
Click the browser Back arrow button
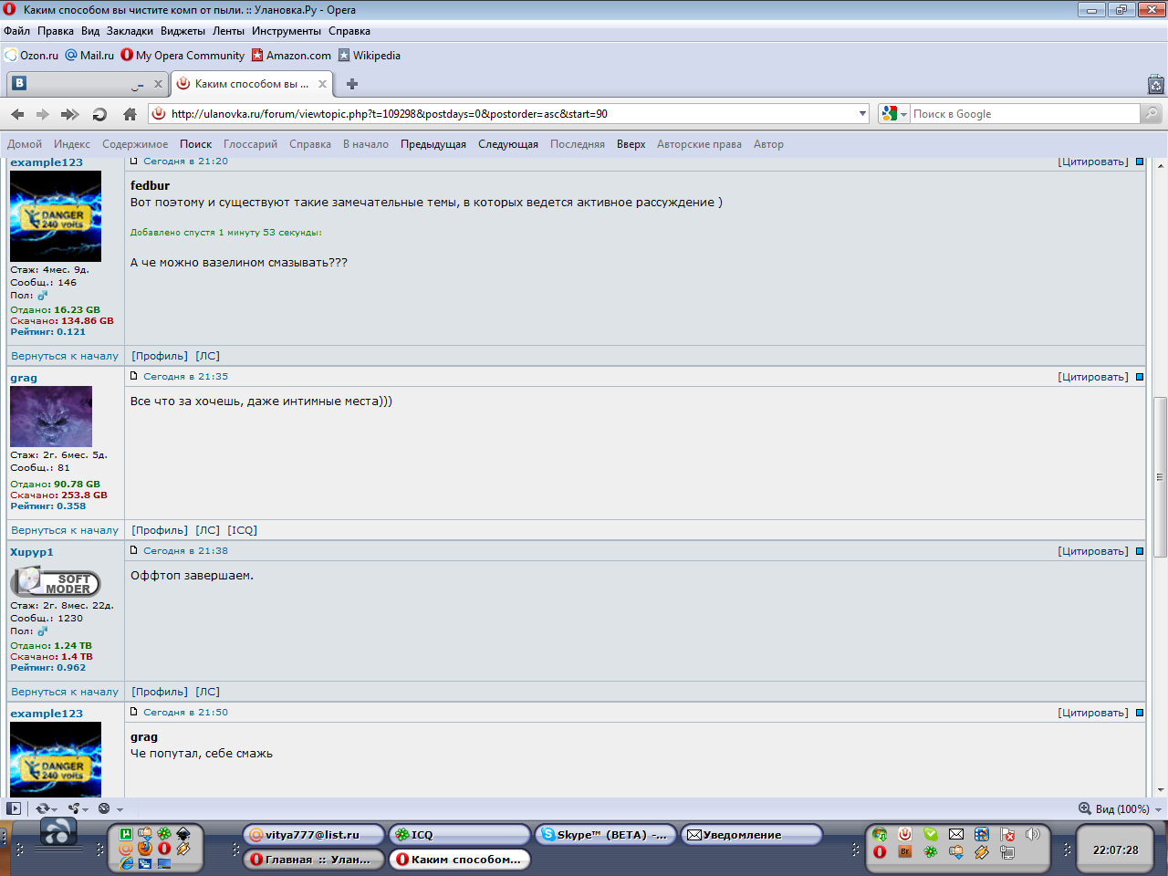click(17, 114)
